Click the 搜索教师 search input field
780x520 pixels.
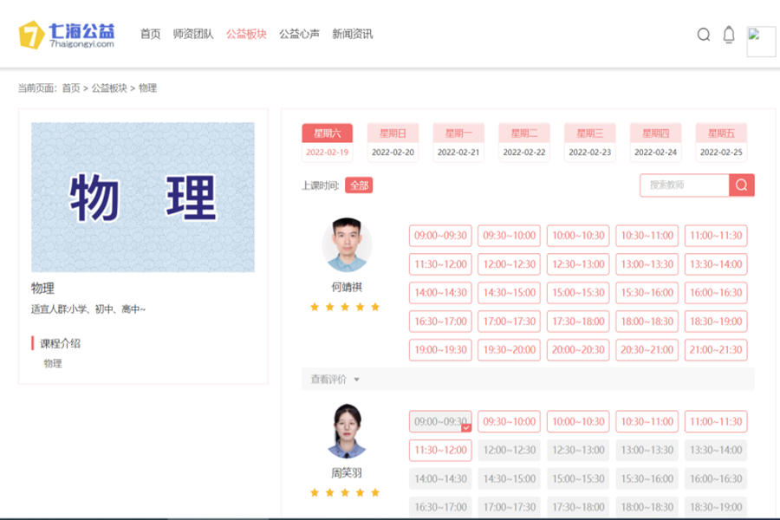pyautogui.click(x=685, y=185)
